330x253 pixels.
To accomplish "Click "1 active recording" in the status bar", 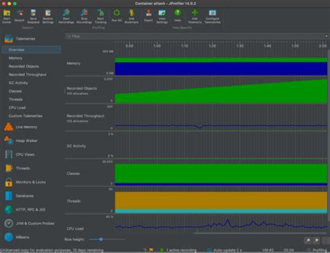I will (x=181, y=250).
